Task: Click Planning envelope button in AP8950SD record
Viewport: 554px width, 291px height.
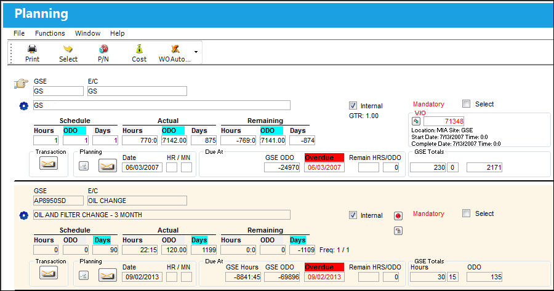Action: click(x=107, y=275)
